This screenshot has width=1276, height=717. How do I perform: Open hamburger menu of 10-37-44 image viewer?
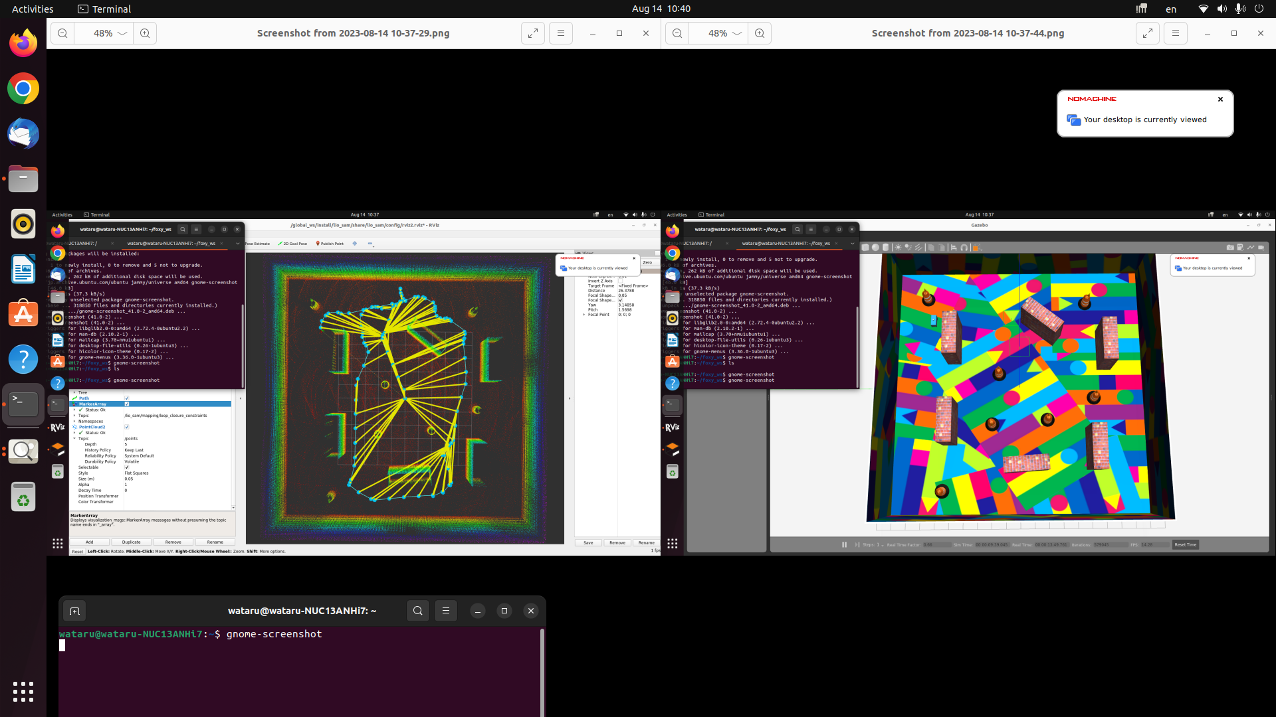(1176, 33)
